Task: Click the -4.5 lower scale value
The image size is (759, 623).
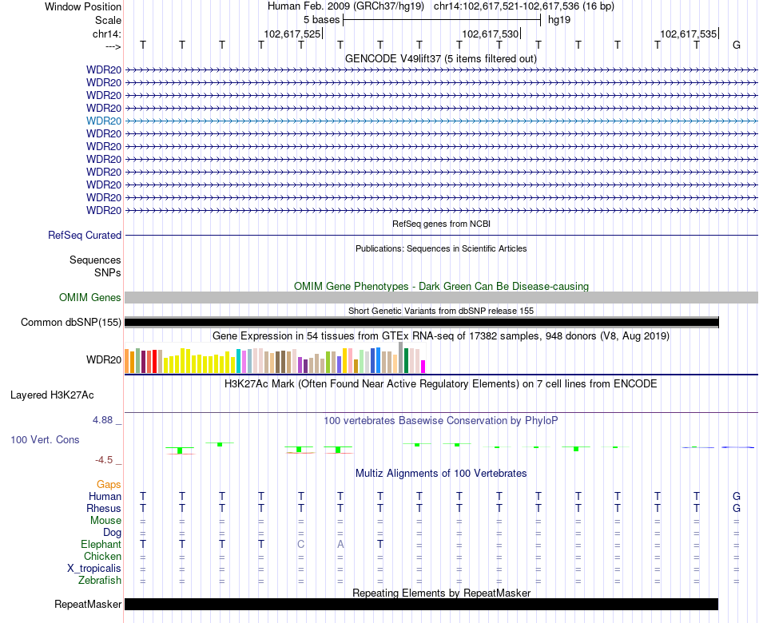Action: [x=104, y=460]
